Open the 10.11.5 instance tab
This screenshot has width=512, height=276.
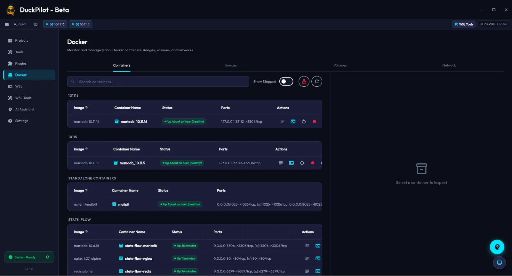click(81, 24)
